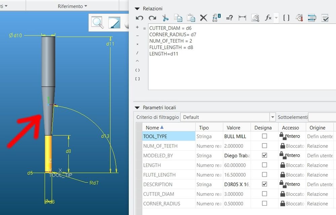Insert a function with the fx icon
The image size is (336, 215).
tap(268, 18)
